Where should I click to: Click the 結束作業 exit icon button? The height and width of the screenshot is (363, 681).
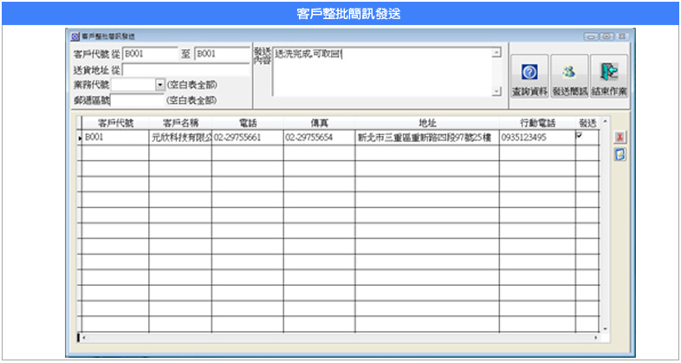(x=609, y=76)
